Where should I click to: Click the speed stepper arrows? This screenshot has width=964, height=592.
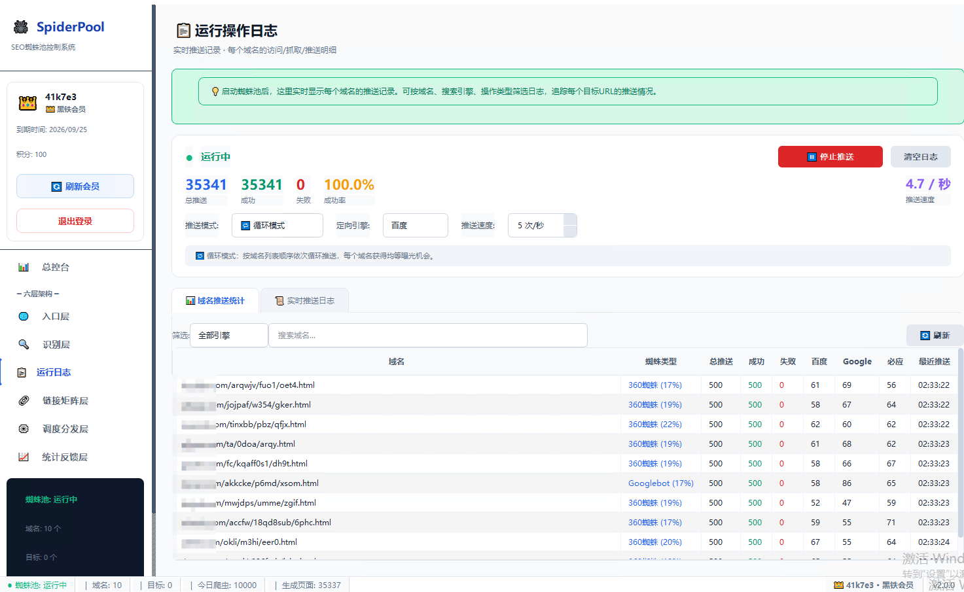point(570,226)
